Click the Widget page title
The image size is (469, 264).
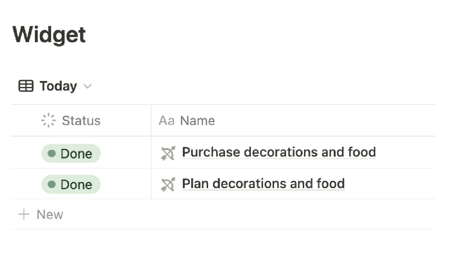[x=49, y=35]
